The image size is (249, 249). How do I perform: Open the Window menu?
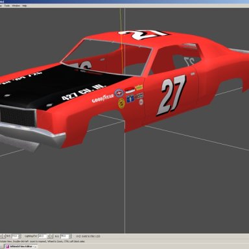[x=16, y=6]
